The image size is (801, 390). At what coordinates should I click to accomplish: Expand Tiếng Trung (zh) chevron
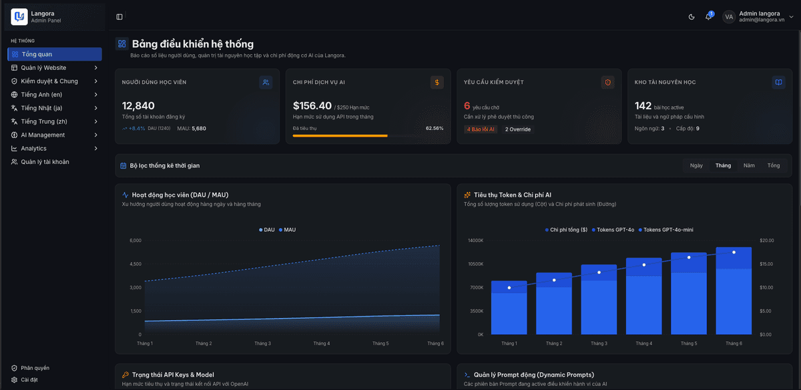(95, 121)
